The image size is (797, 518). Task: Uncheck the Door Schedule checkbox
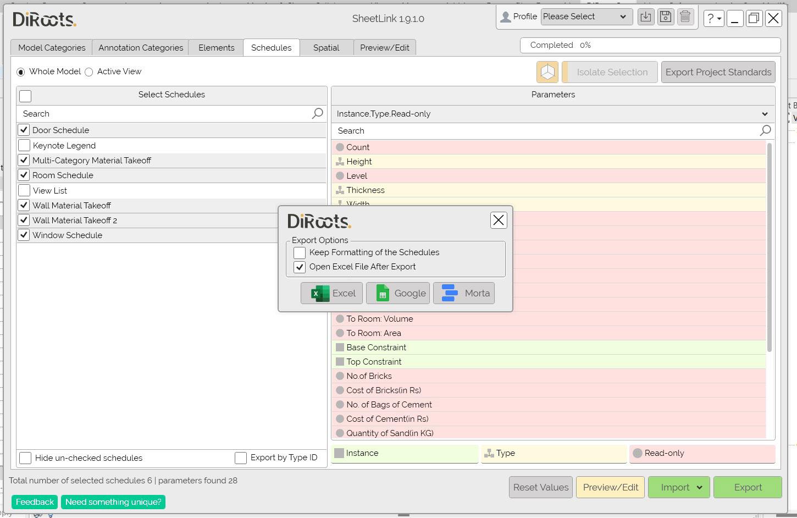click(x=24, y=130)
